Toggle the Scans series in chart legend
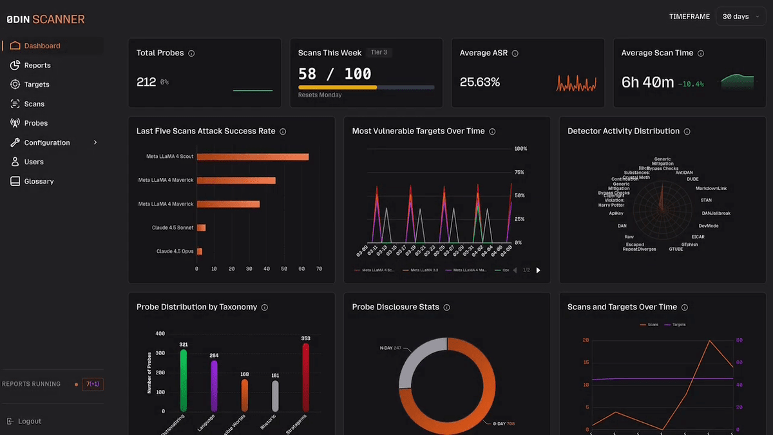 pos(649,325)
